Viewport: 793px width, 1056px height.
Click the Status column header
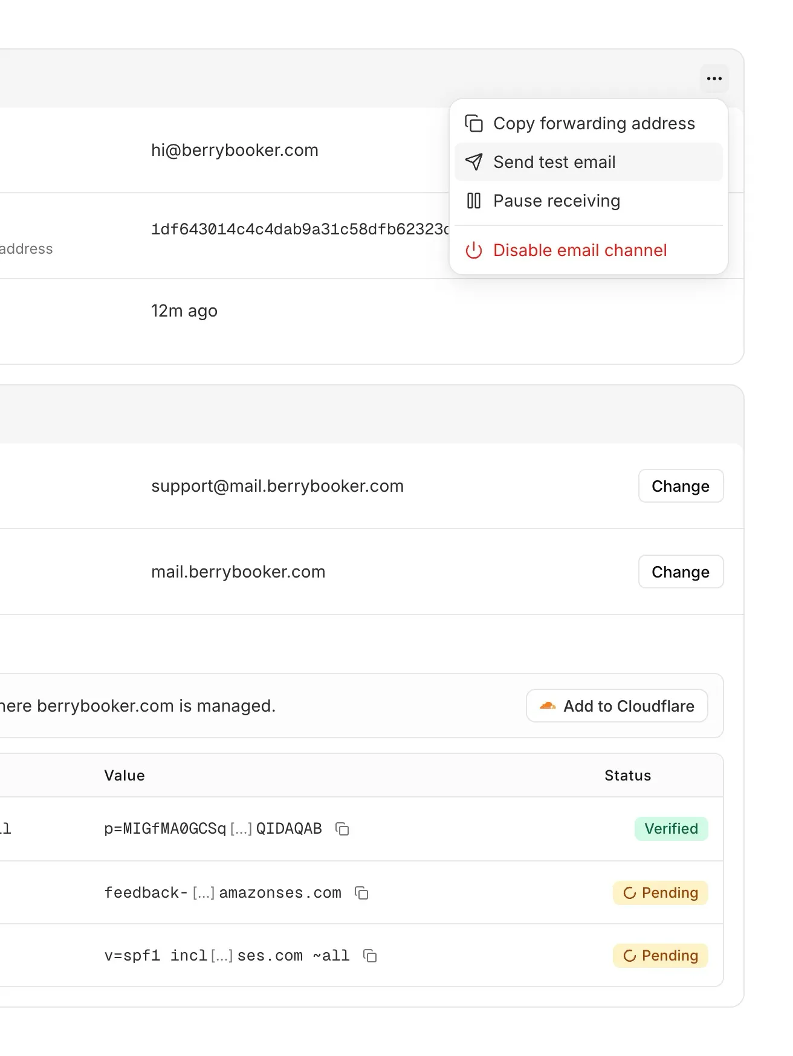pos(627,776)
